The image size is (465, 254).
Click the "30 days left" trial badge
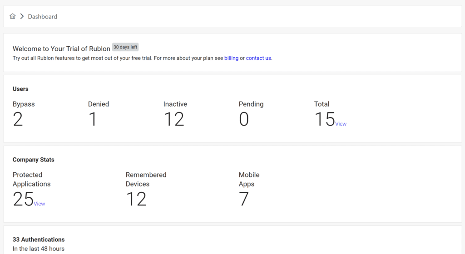(125, 47)
